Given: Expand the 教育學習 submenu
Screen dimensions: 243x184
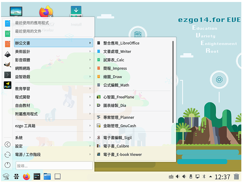Looking at the screenshot, I should coord(53,89).
